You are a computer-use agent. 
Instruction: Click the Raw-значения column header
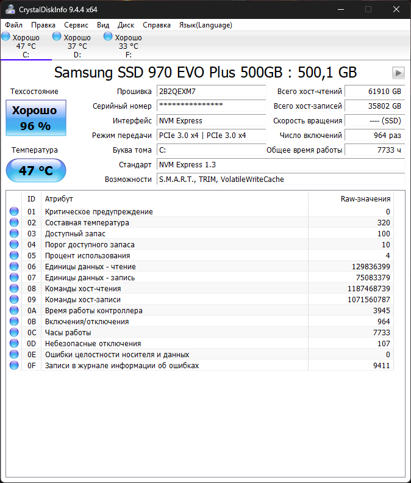[351, 199]
